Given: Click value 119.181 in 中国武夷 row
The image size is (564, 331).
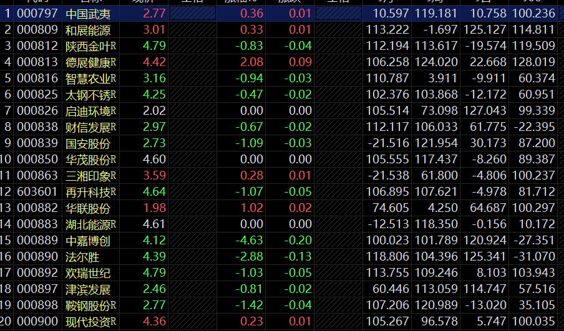Looking at the screenshot, I should (436, 14).
